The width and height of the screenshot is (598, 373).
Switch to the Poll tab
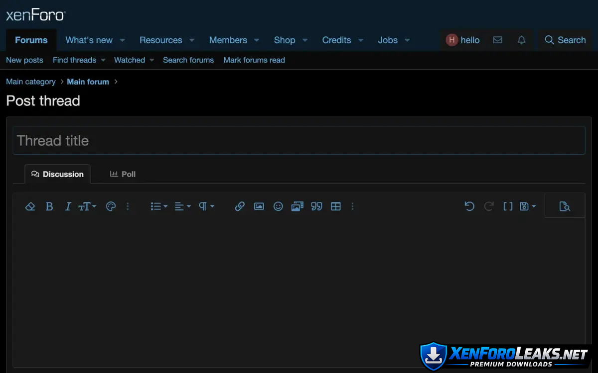click(x=123, y=174)
